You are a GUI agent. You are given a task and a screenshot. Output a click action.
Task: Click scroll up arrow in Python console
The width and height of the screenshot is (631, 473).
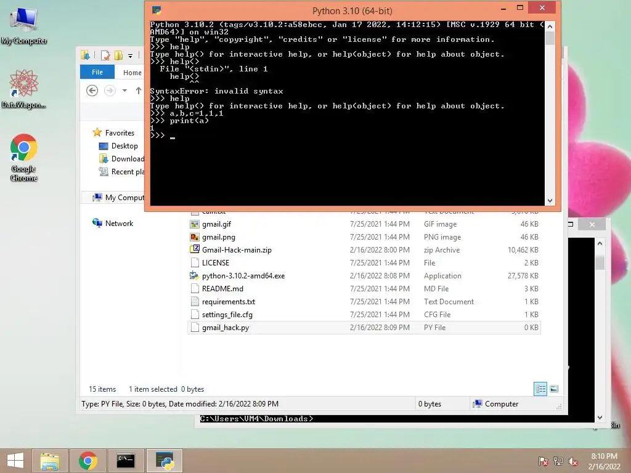pos(550,26)
